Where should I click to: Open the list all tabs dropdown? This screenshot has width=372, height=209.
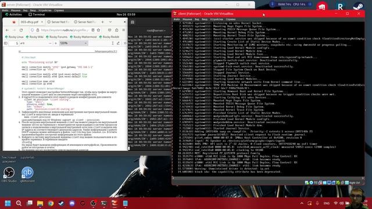pyautogui.click(x=110, y=22)
